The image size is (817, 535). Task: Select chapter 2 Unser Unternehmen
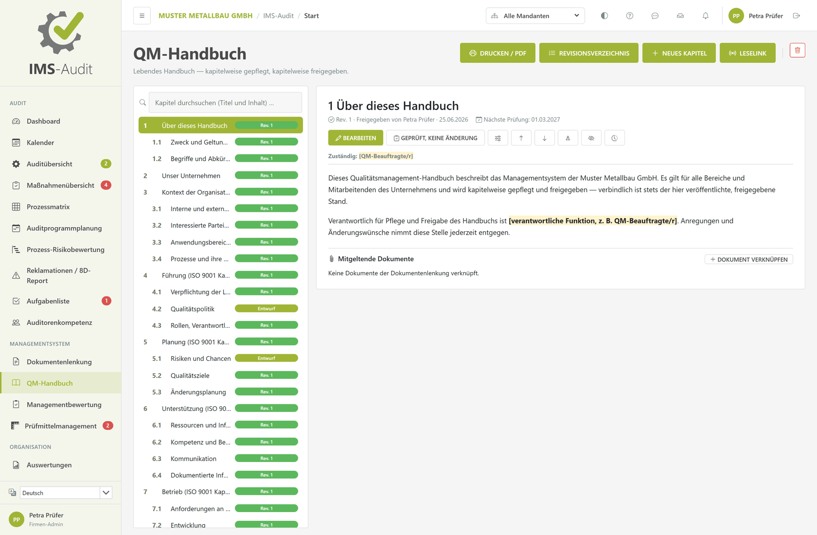[x=221, y=176]
